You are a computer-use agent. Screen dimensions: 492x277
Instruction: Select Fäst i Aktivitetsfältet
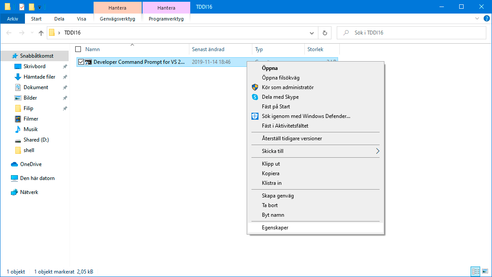click(x=315, y=126)
